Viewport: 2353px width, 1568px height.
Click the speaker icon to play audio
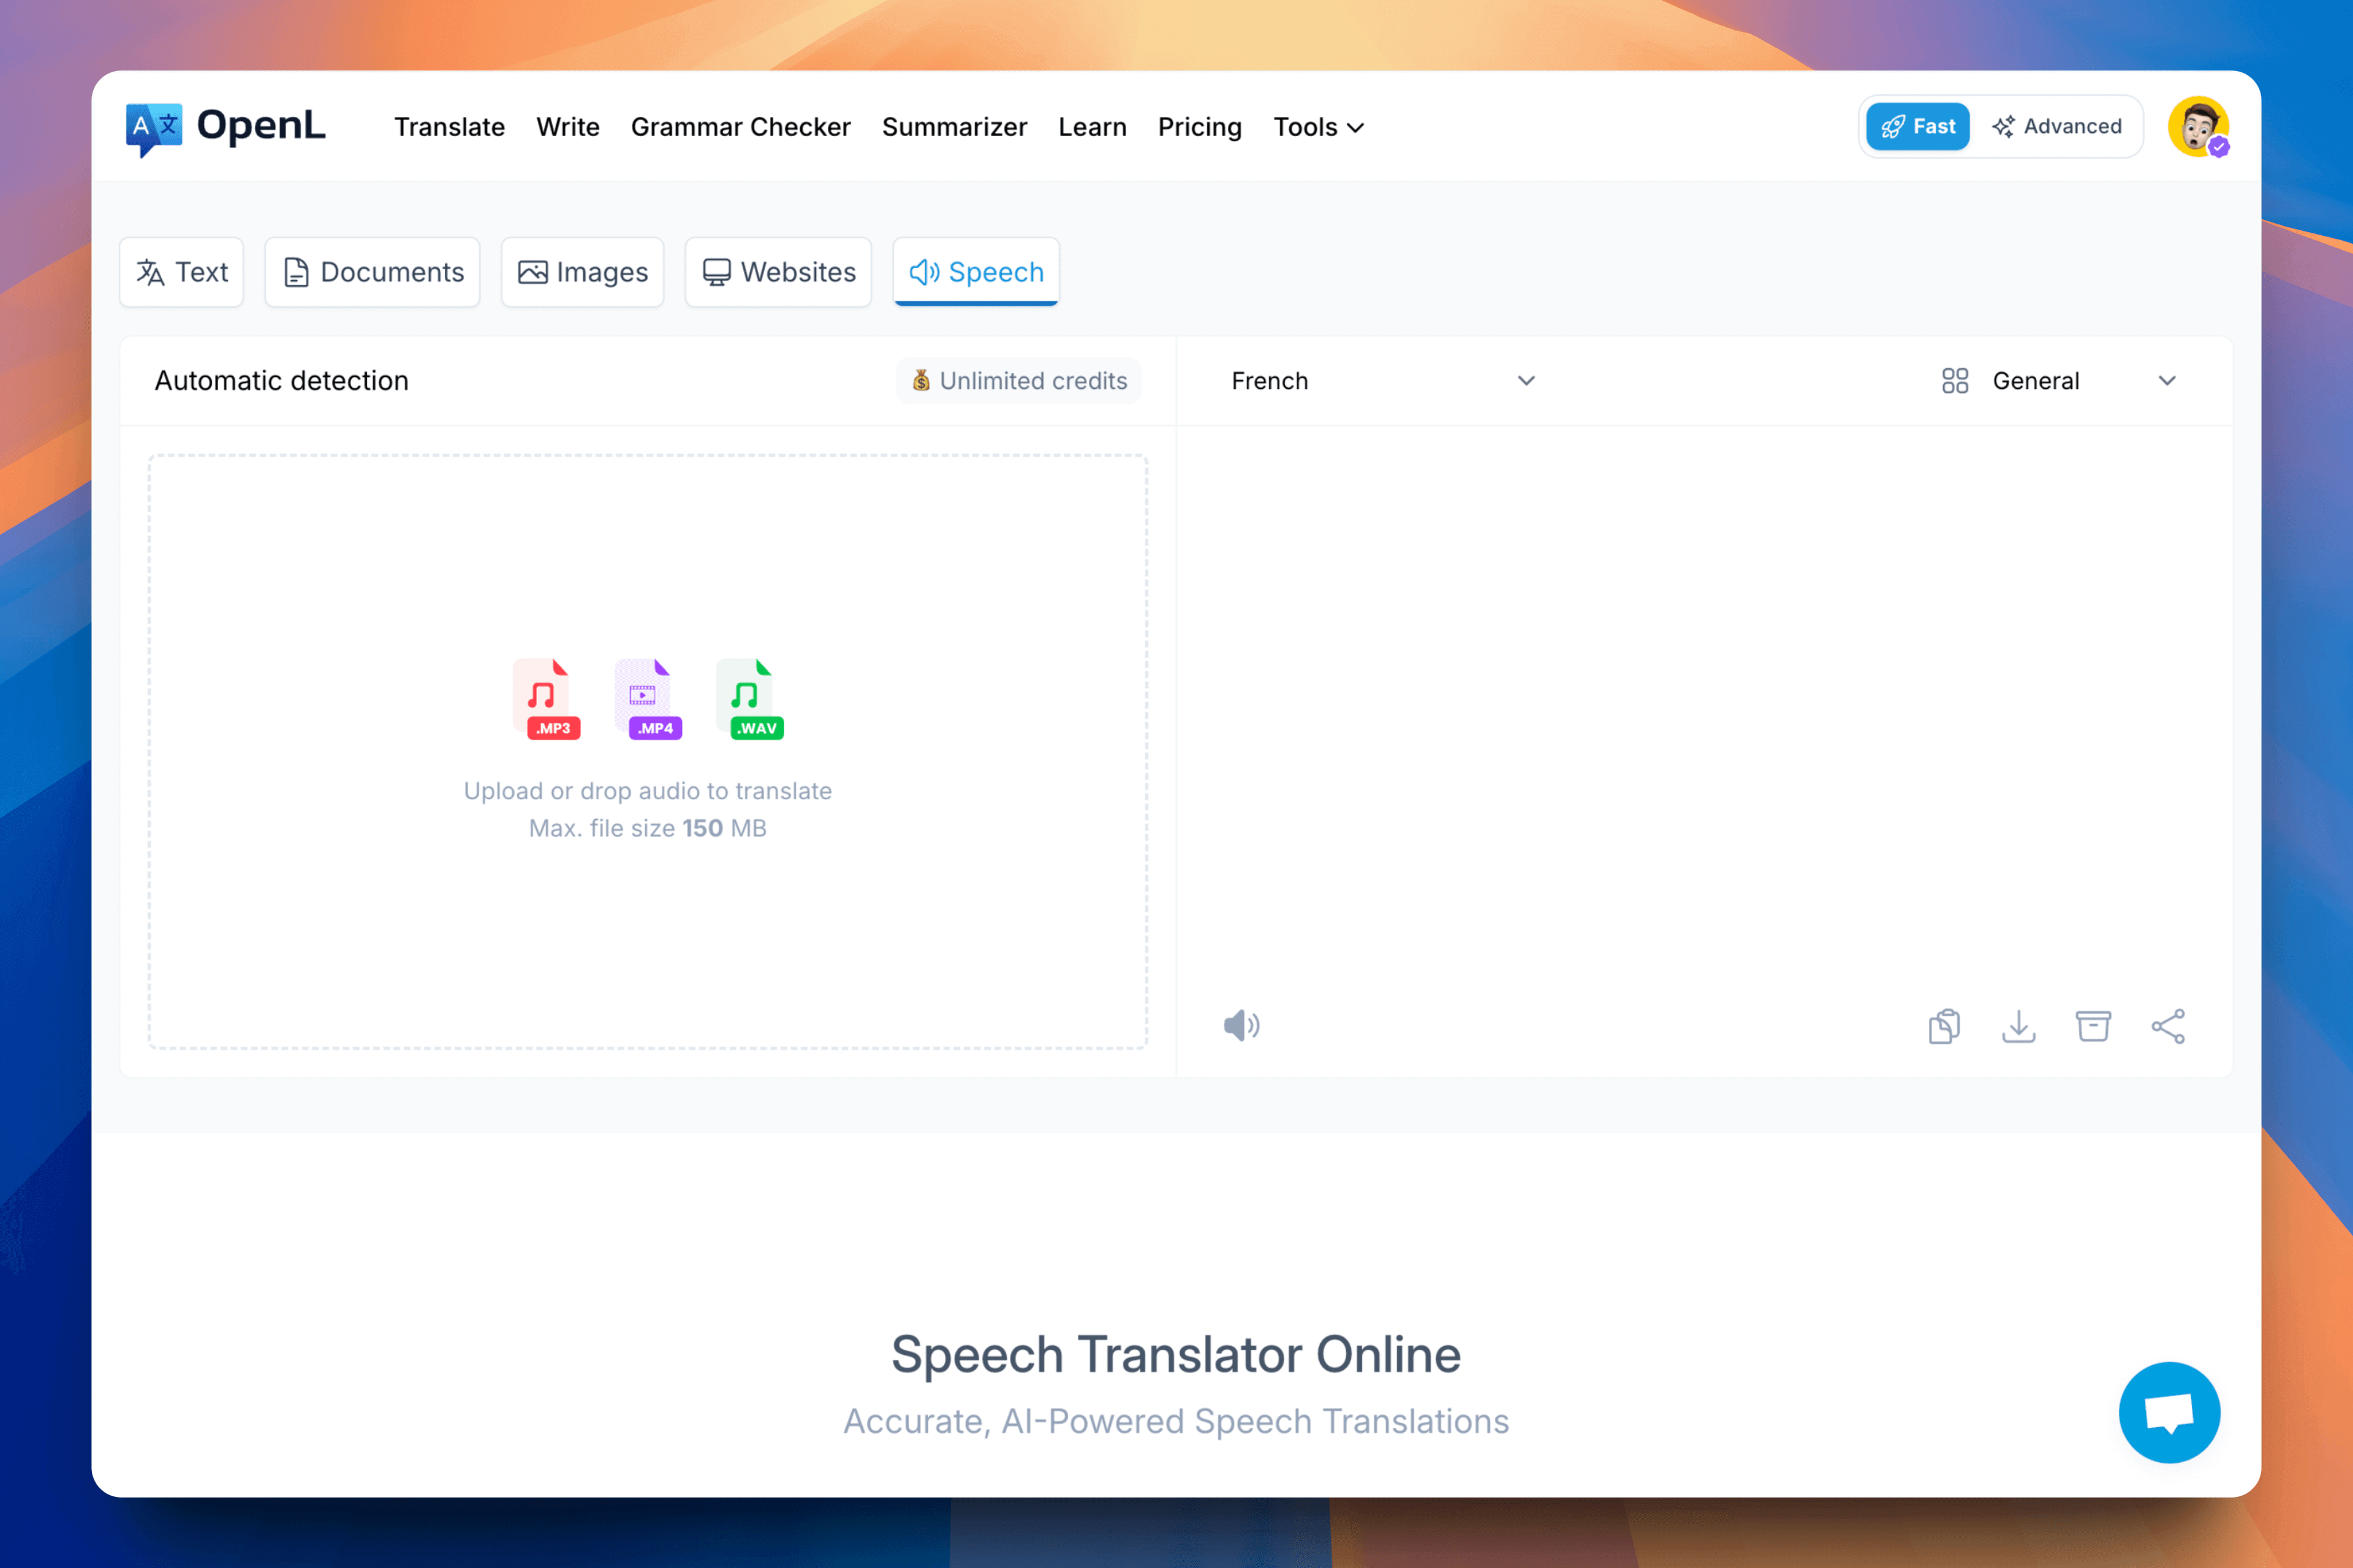click(x=1240, y=1025)
